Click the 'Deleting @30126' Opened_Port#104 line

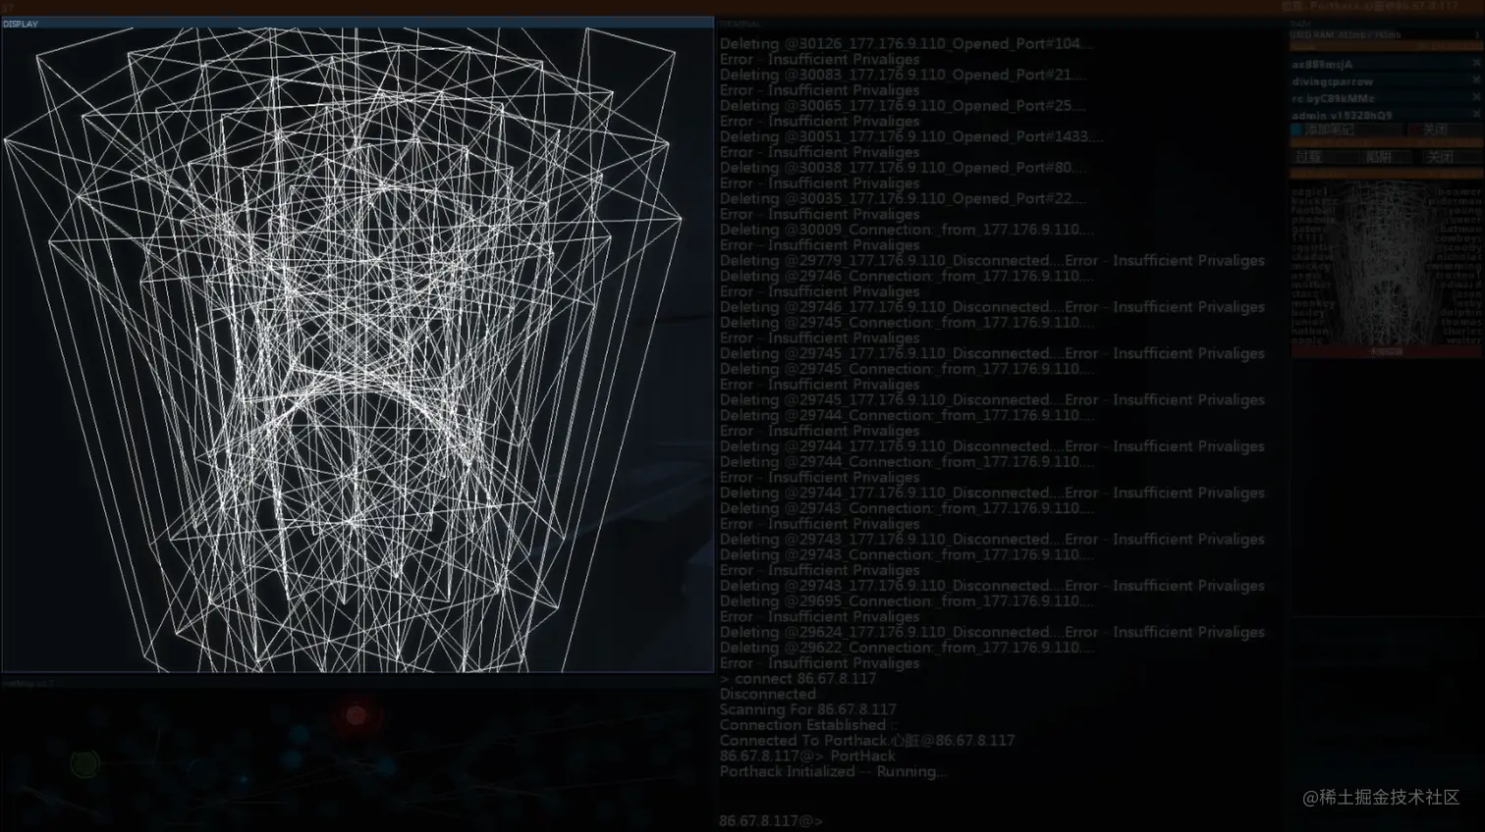906,43
